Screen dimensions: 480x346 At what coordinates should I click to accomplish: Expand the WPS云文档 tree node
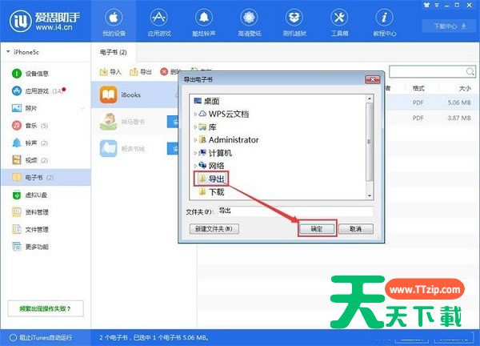click(195, 114)
